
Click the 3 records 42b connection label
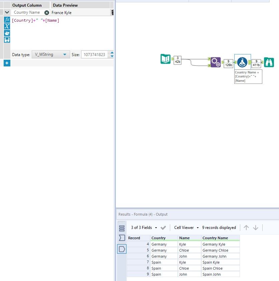178,60
